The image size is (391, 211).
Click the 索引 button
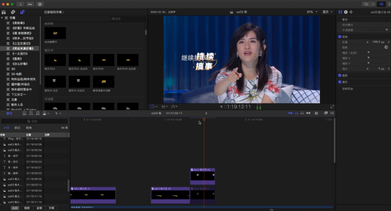coord(8,113)
